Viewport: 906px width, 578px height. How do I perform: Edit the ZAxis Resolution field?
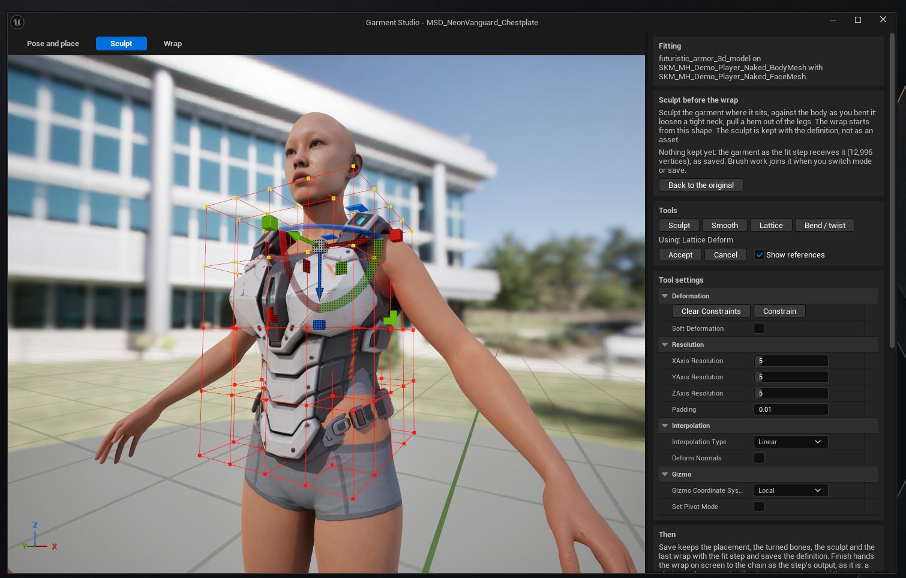[791, 393]
